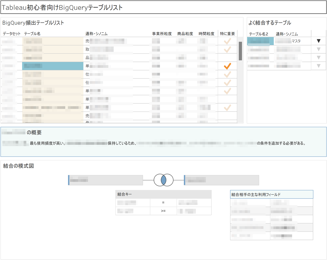Click the 結合相手の主な利用フィールド header
This screenshot has width=327, height=260.
[271, 194]
